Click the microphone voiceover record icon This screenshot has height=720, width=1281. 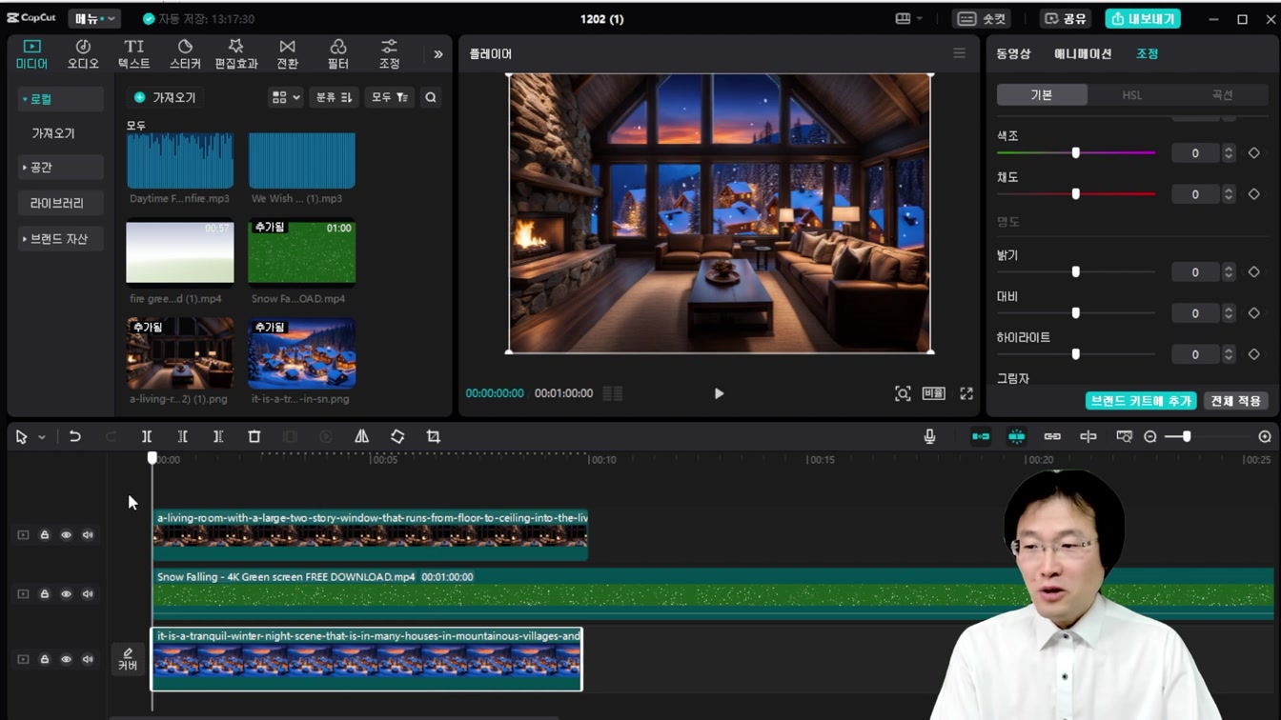(x=929, y=436)
